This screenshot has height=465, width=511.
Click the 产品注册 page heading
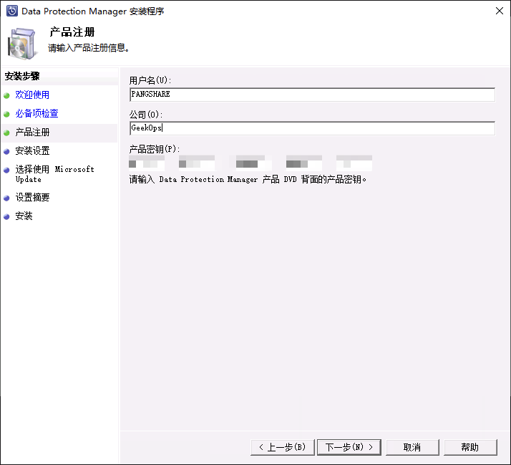pos(72,32)
